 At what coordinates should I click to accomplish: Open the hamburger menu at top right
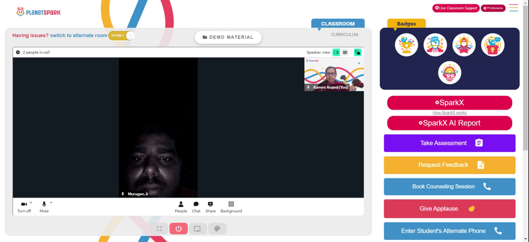coord(514,8)
